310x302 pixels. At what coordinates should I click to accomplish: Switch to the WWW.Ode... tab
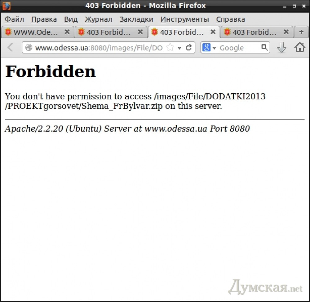coord(34,32)
